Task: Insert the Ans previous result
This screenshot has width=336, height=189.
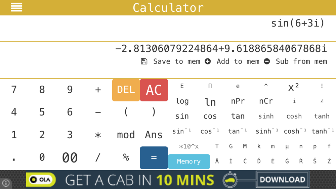Action: coord(154,135)
